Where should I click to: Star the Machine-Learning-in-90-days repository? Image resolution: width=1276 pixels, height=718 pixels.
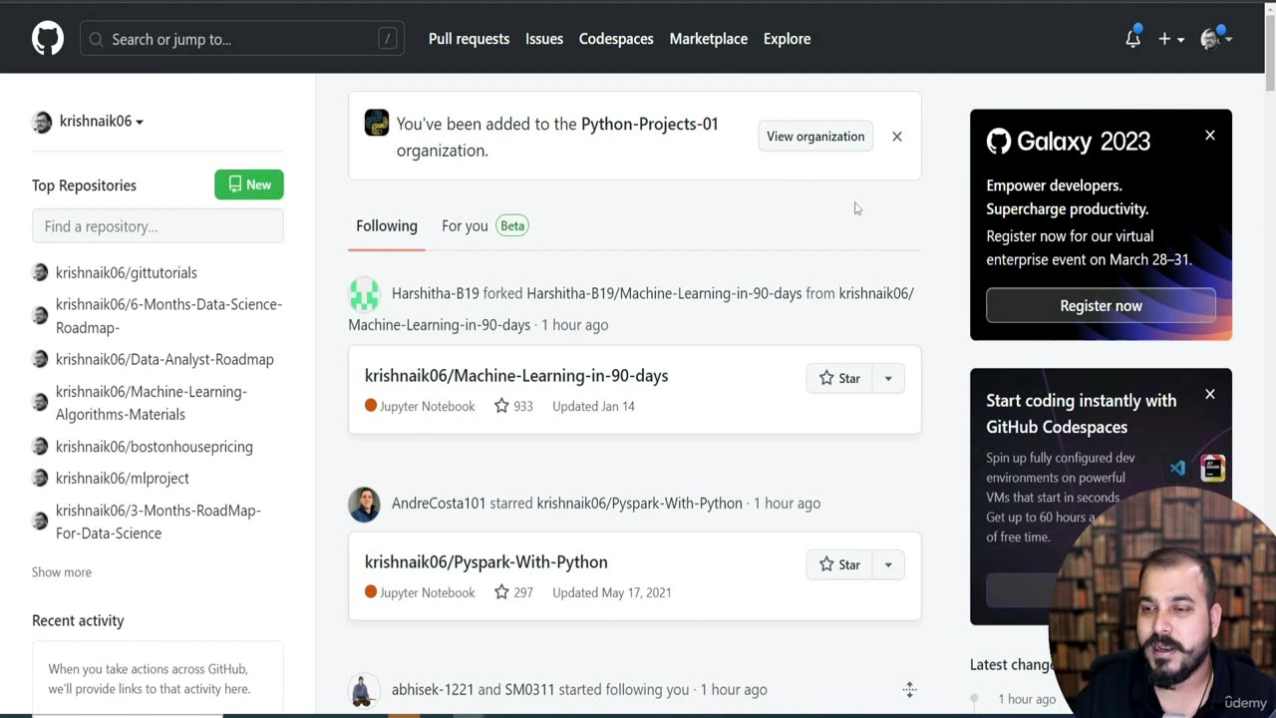(839, 378)
